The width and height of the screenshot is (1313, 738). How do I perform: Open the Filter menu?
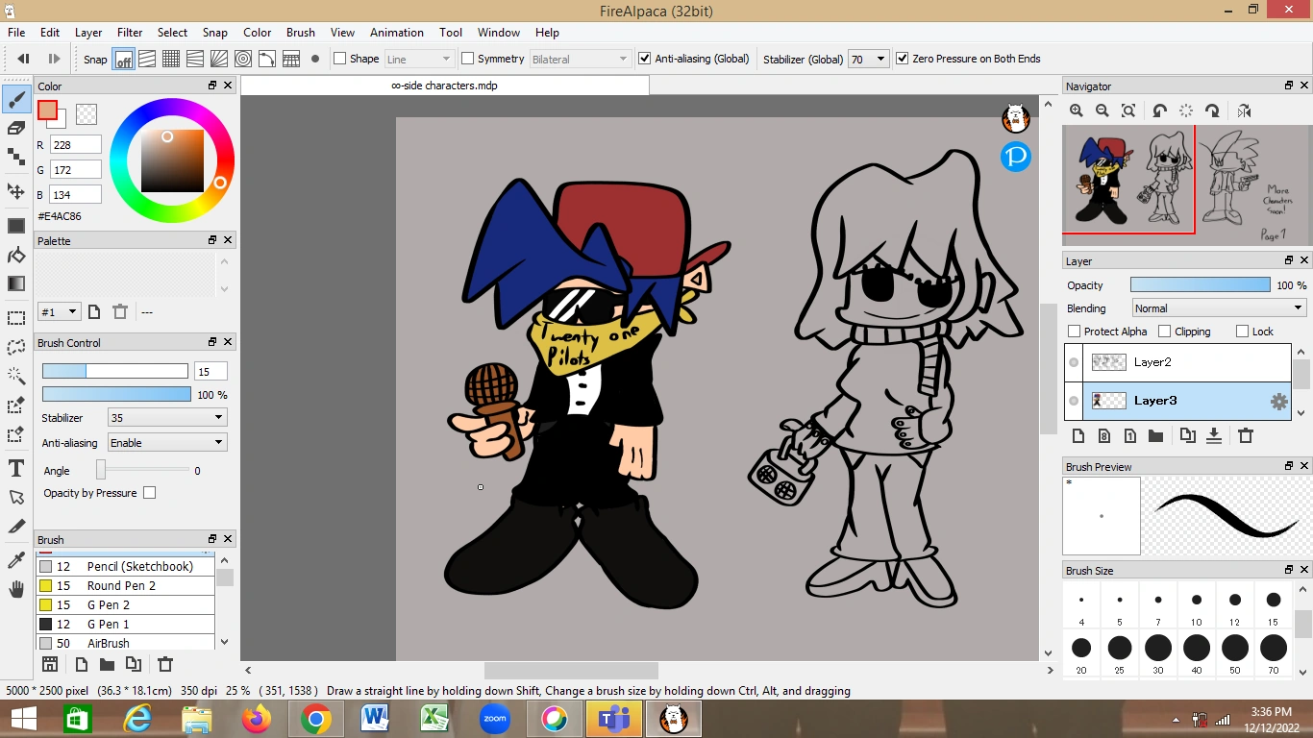point(129,32)
